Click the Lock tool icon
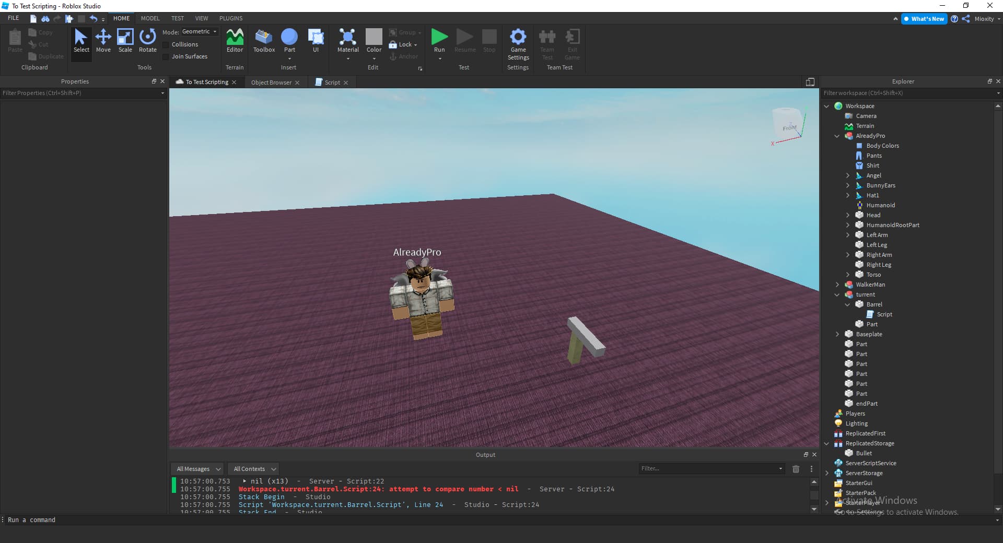Image resolution: width=1003 pixels, height=543 pixels. tap(393, 45)
